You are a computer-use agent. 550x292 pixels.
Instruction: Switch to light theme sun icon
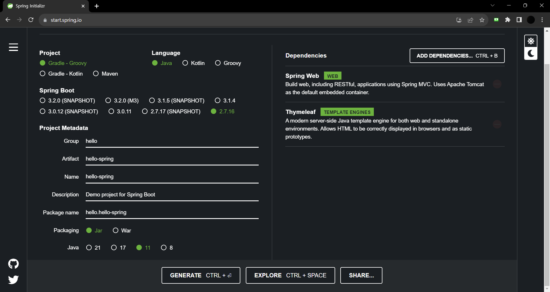531,41
